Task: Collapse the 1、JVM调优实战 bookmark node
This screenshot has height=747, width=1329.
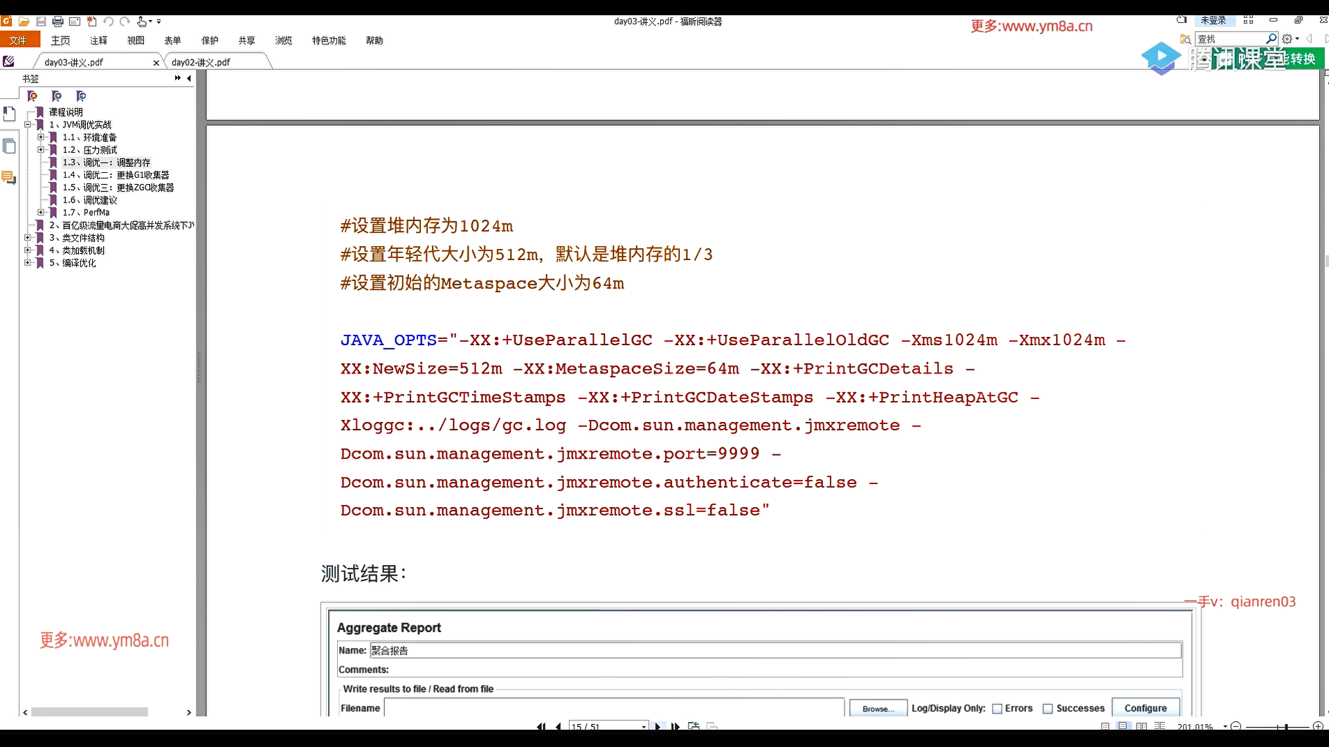Action: pos(28,124)
